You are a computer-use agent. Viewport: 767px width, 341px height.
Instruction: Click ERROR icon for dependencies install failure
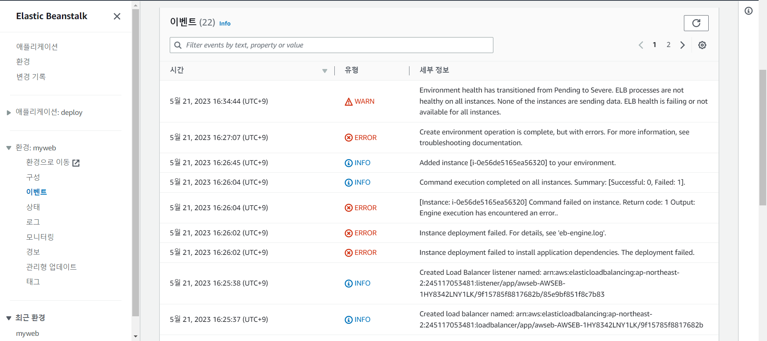click(349, 252)
